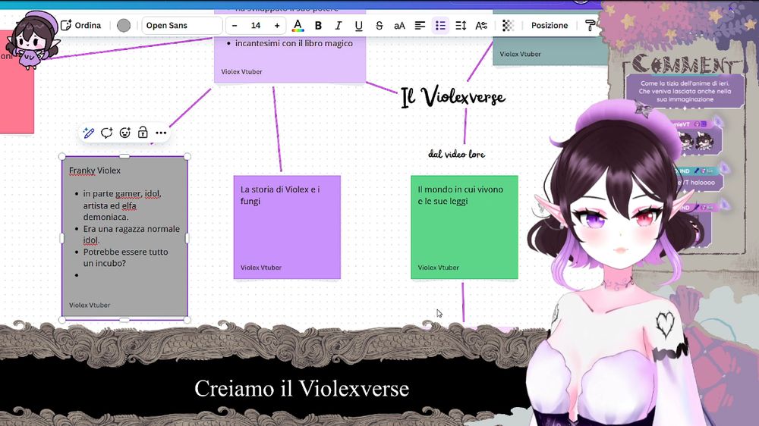This screenshot has height=426, width=759.
Task: Add a comment to the note
Action: 106,133
